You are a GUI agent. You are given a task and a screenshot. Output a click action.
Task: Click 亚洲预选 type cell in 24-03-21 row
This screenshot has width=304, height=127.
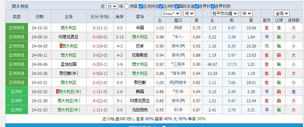(x=16, y=83)
